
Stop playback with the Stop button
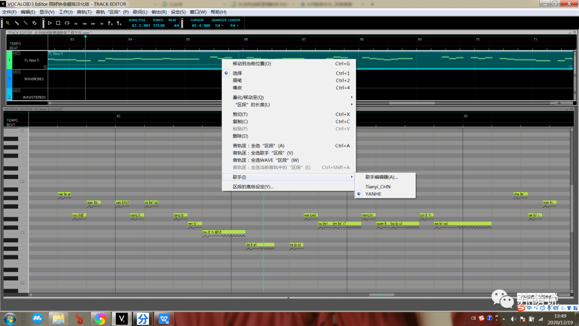coord(58,23)
